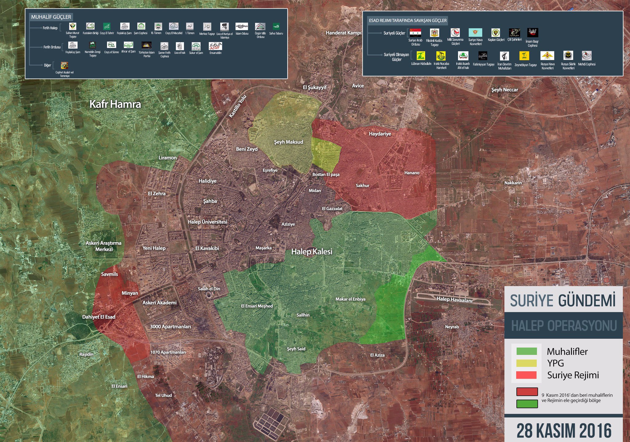Select the Kaplan Güçleri tiger emblem
630x442 pixels.
(496, 33)
